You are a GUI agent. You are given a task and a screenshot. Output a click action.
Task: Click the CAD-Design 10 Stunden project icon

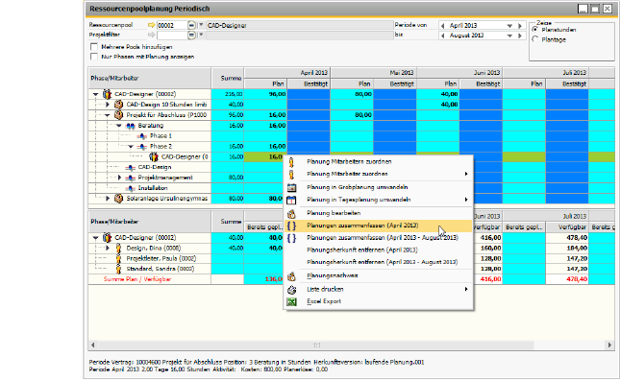pyautogui.click(x=118, y=105)
